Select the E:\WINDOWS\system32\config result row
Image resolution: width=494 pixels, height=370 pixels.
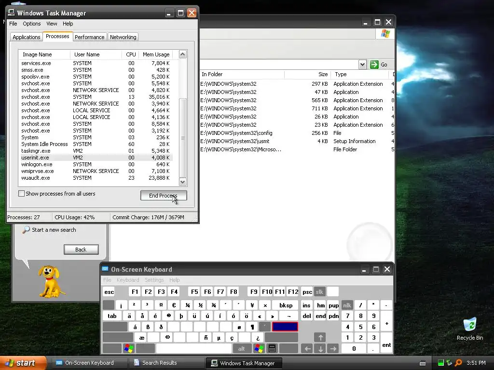click(296, 133)
